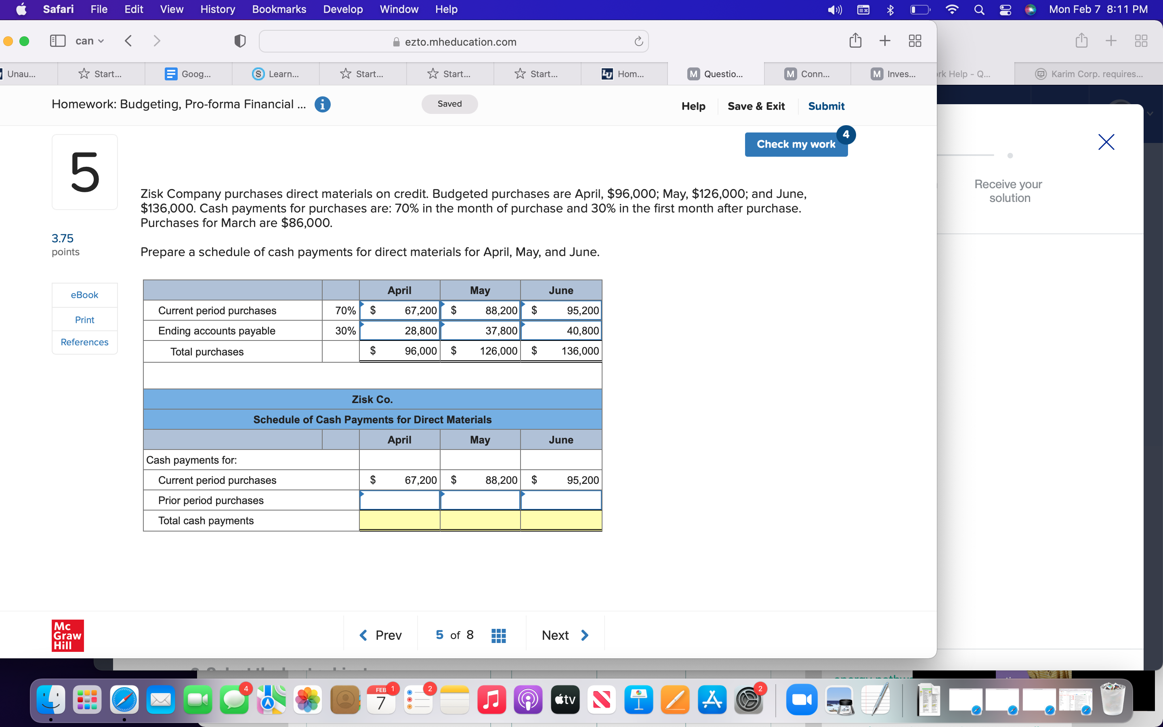Viewport: 1163px width, 727px height.
Task: Click the yellow Total cash payments cell
Action: click(399, 520)
